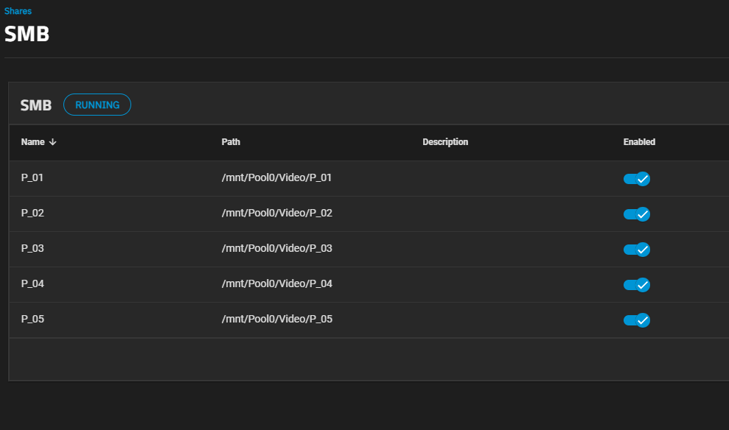The image size is (729, 430).
Task: Click the /mnt/Pool0/Video/P_02 path cell
Action: [277, 214]
